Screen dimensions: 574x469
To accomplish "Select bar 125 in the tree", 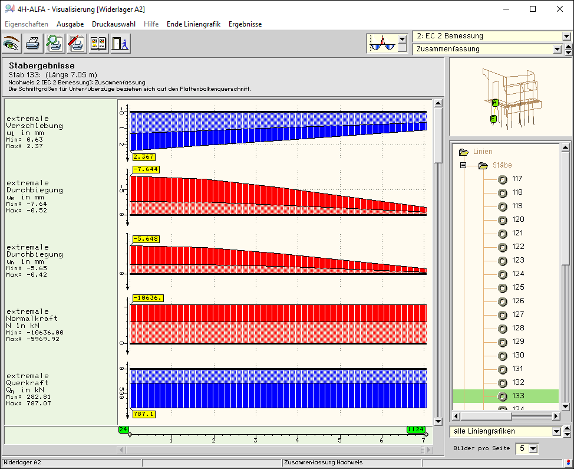I will coord(517,287).
